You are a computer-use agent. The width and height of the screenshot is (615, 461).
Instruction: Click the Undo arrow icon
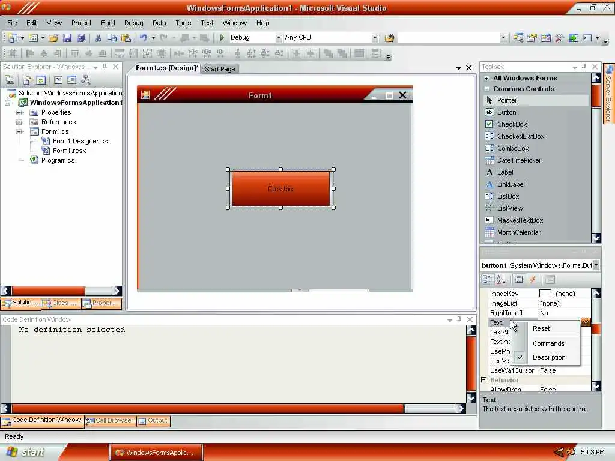[x=143, y=38]
